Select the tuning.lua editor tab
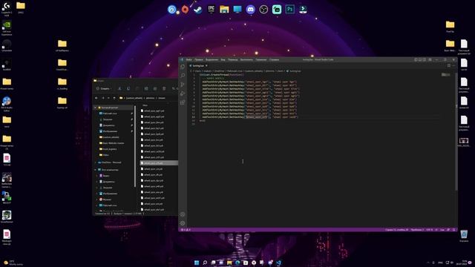The image size is (475, 267). (x=197, y=66)
